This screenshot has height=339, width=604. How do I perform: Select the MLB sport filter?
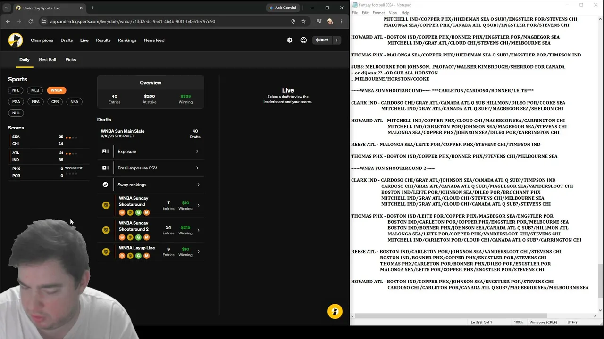[35, 90]
